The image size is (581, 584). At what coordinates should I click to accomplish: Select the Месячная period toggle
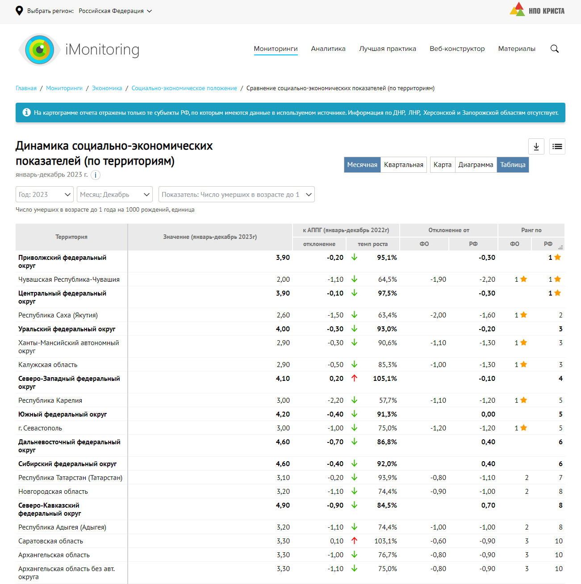point(362,165)
